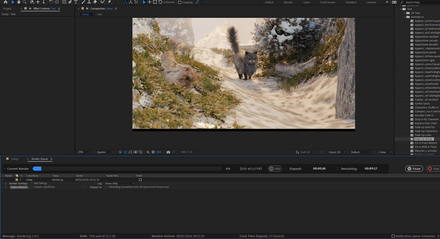Stop the current render
The width and height of the screenshot is (440, 239).
[x=433, y=169]
